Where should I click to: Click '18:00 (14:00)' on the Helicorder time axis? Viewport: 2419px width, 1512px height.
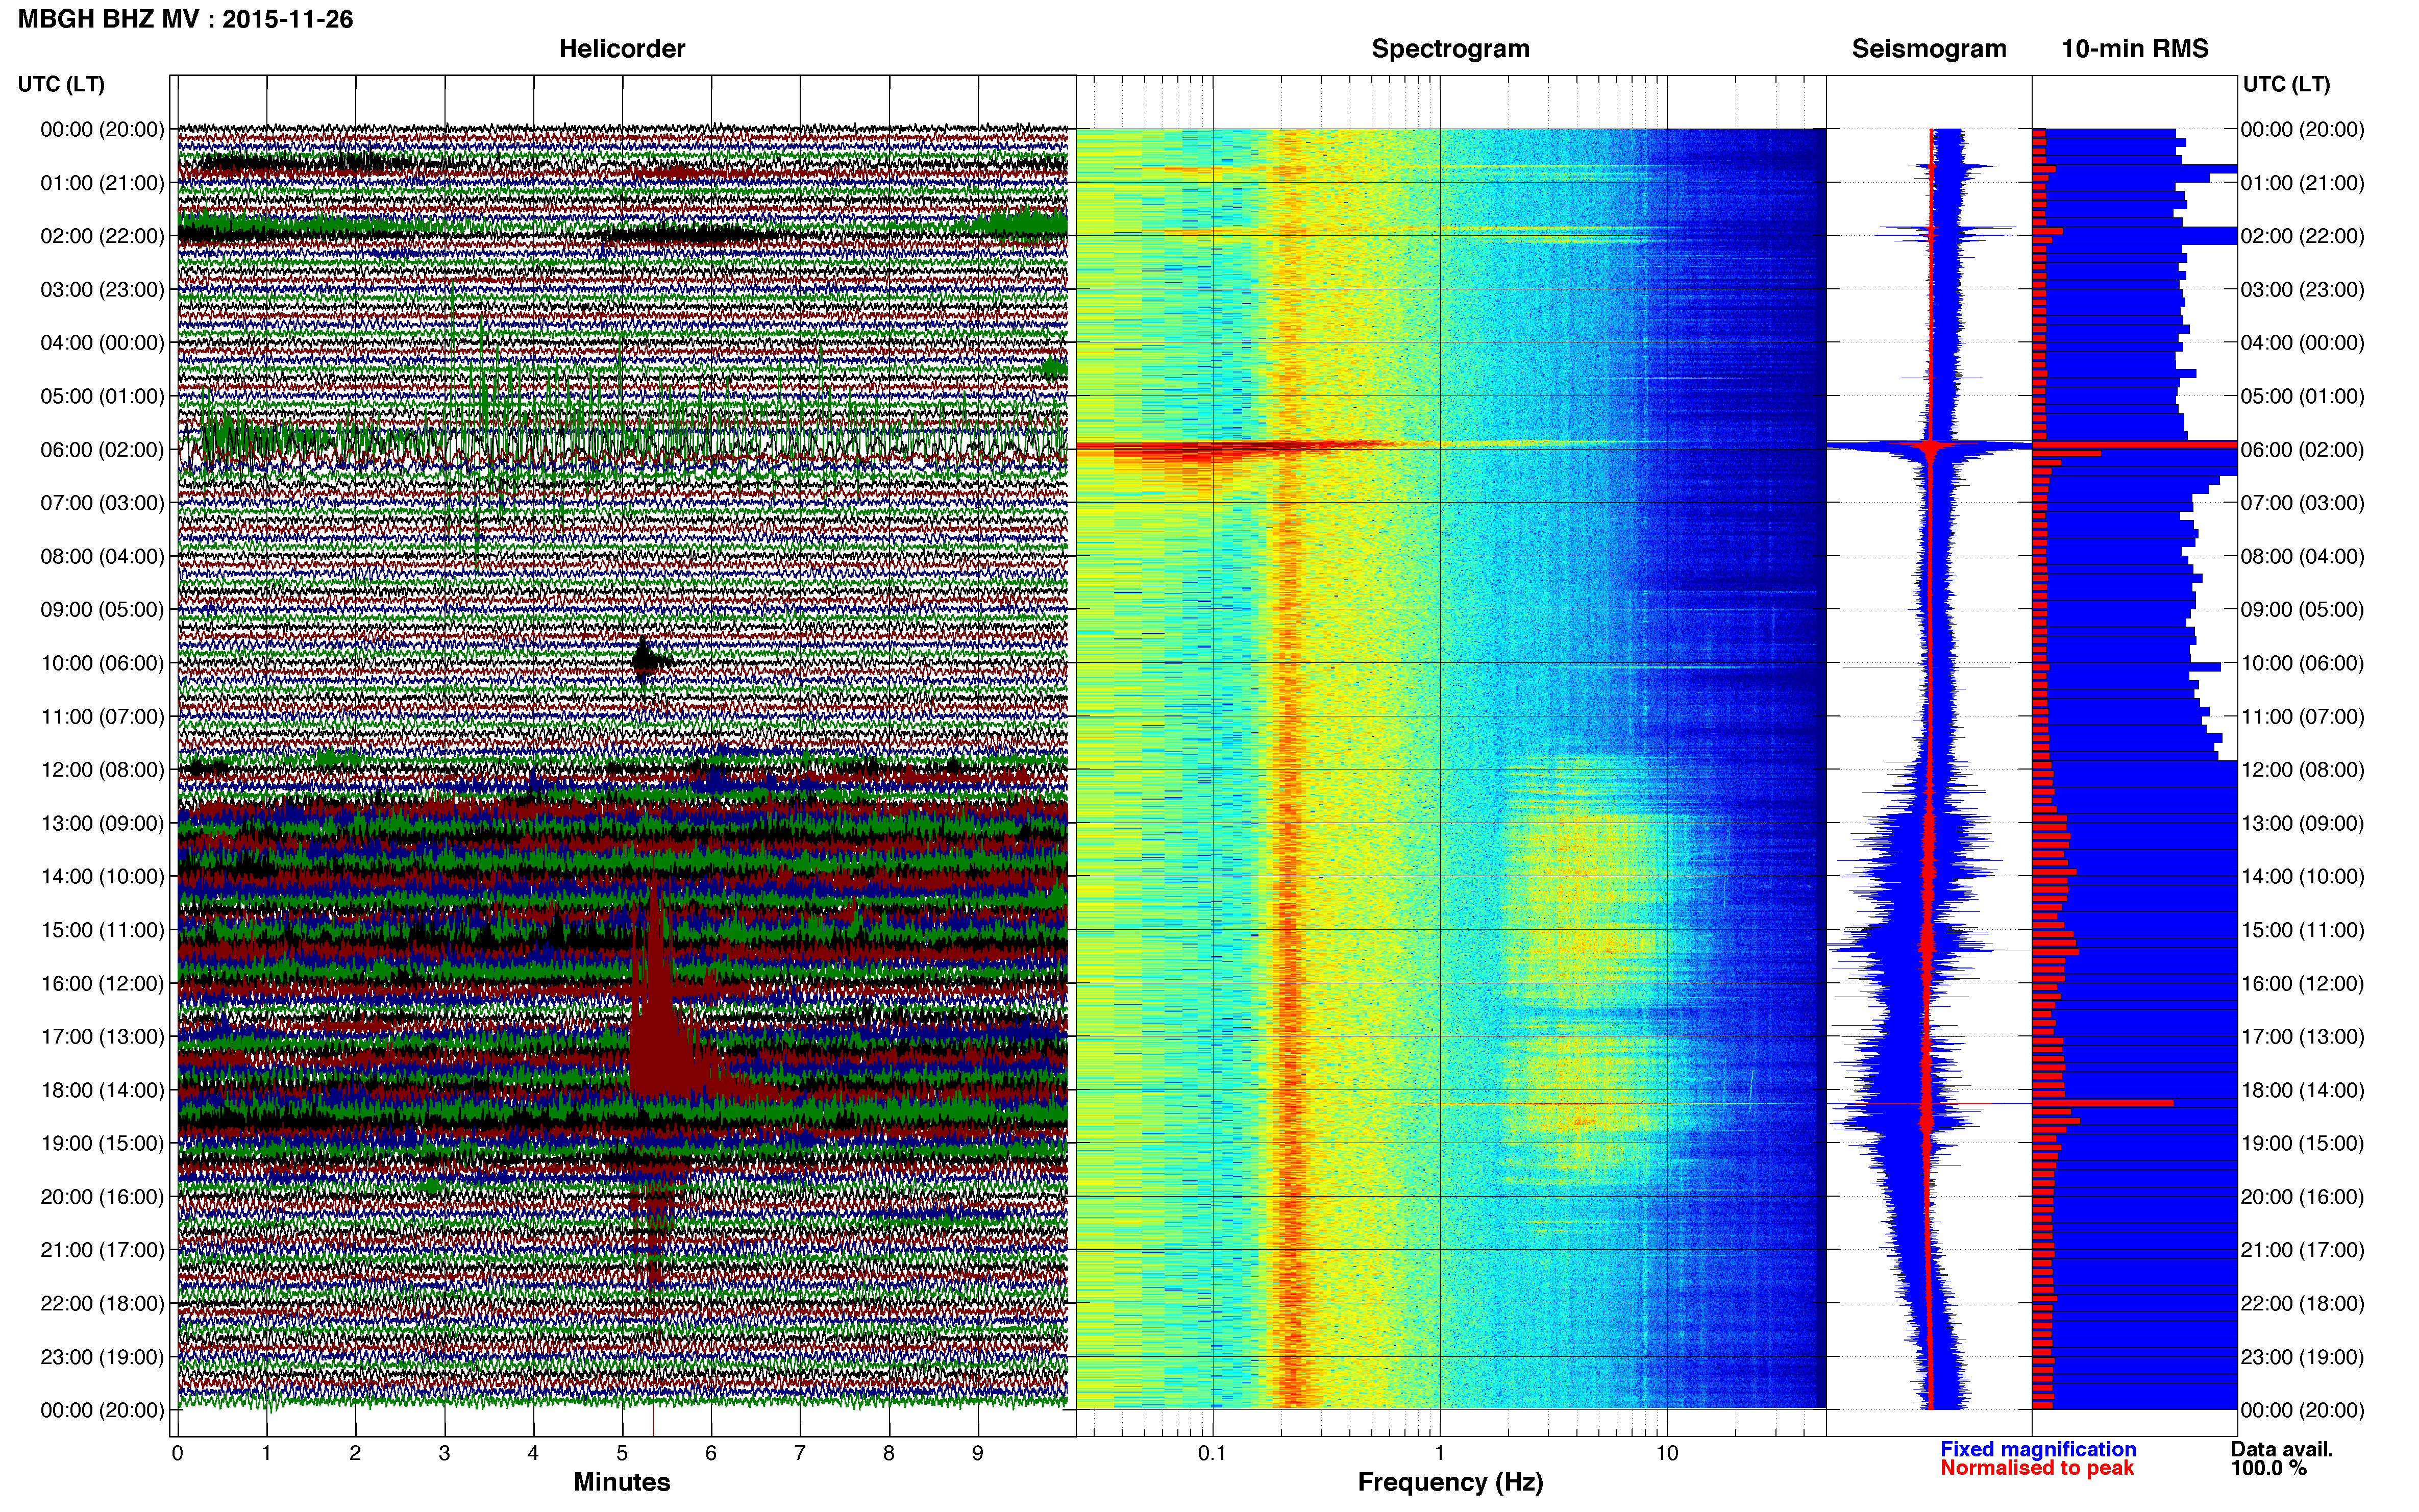pos(102,1090)
